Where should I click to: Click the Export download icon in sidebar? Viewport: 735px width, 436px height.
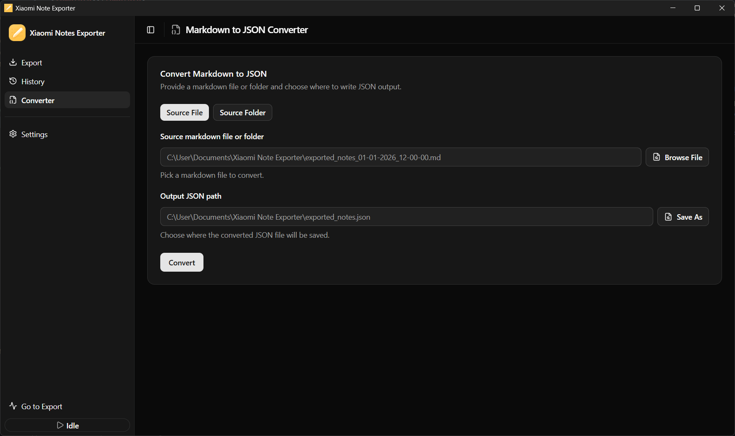13,62
